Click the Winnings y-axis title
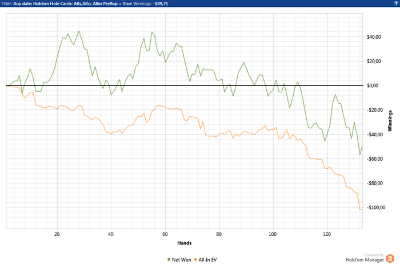The image size is (400, 265). (390, 121)
